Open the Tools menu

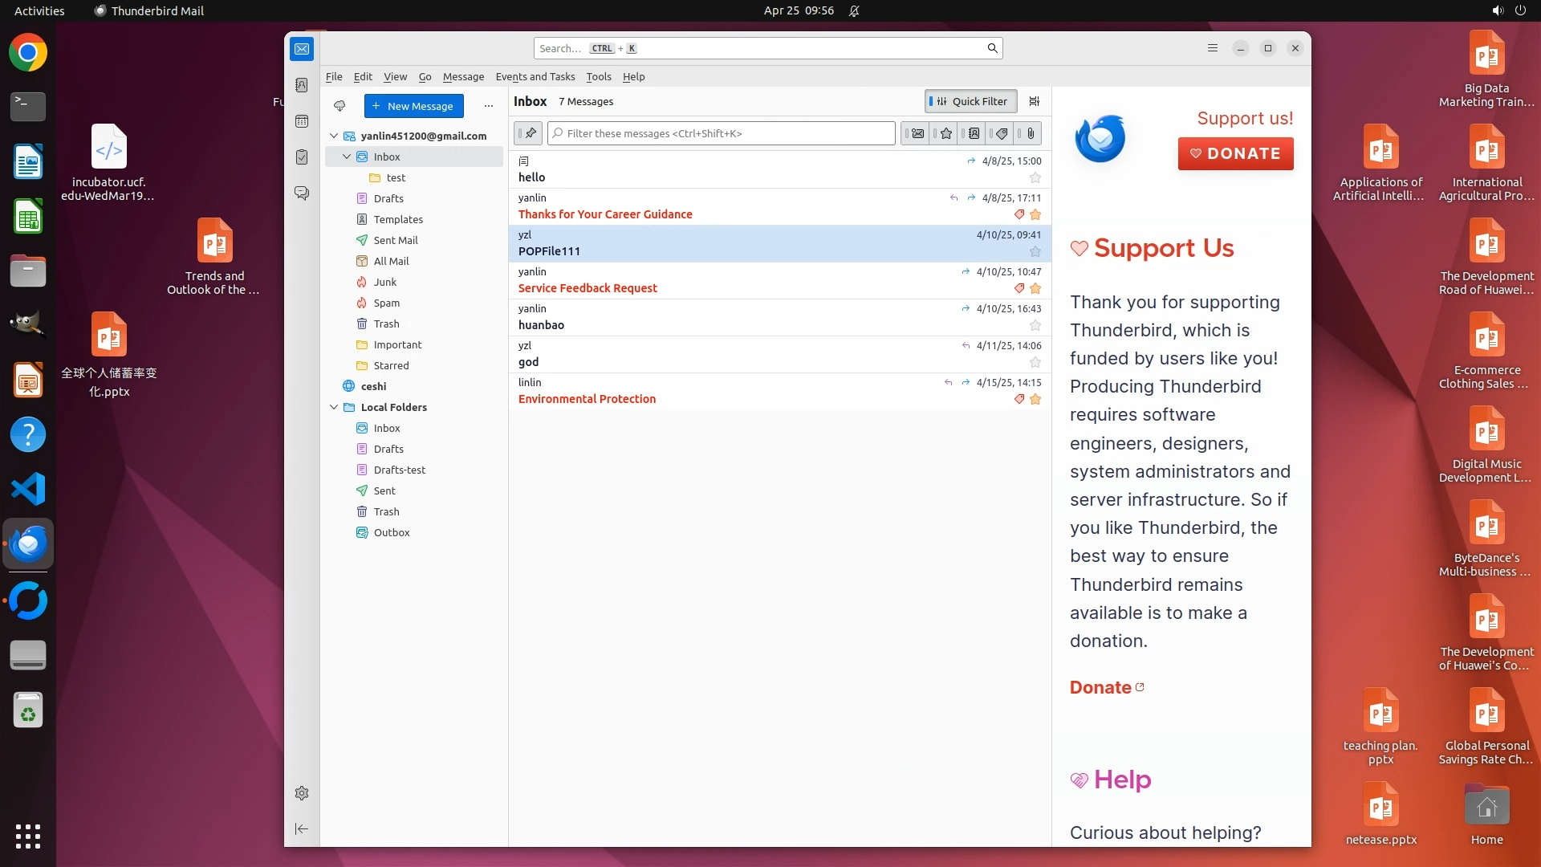[598, 76]
